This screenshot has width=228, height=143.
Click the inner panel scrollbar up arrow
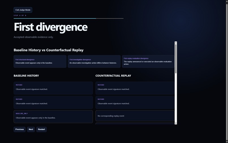tap(176, 43)
